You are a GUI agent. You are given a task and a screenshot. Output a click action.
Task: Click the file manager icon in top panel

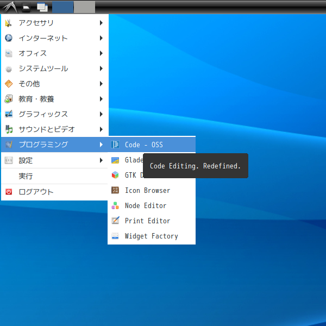pyautogui.click(x=26, y=8)
